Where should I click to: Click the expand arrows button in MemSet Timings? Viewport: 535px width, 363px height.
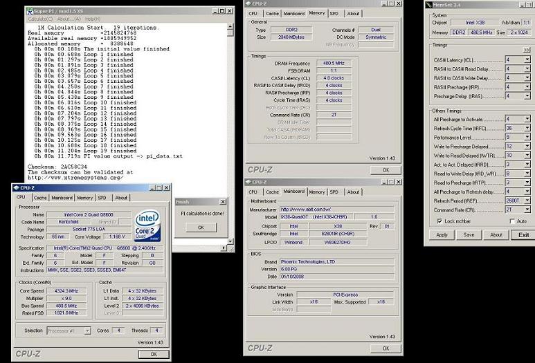point(527,50)
